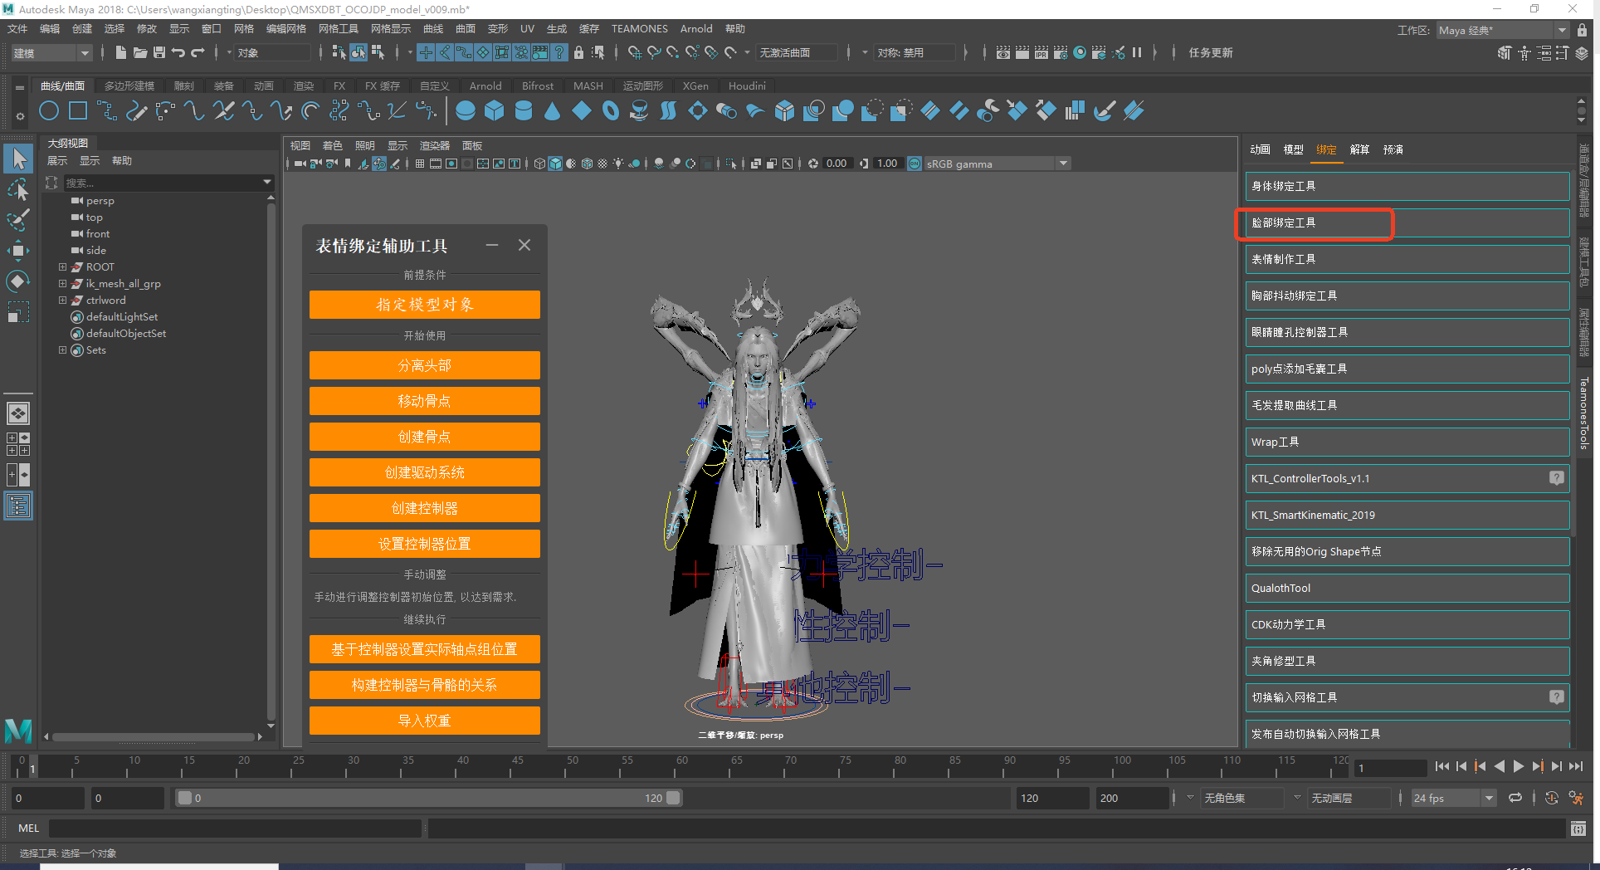This screenshot has height=870, width=1600.
Task: Open the TEAMONES menu
Action: pos(639,28)
